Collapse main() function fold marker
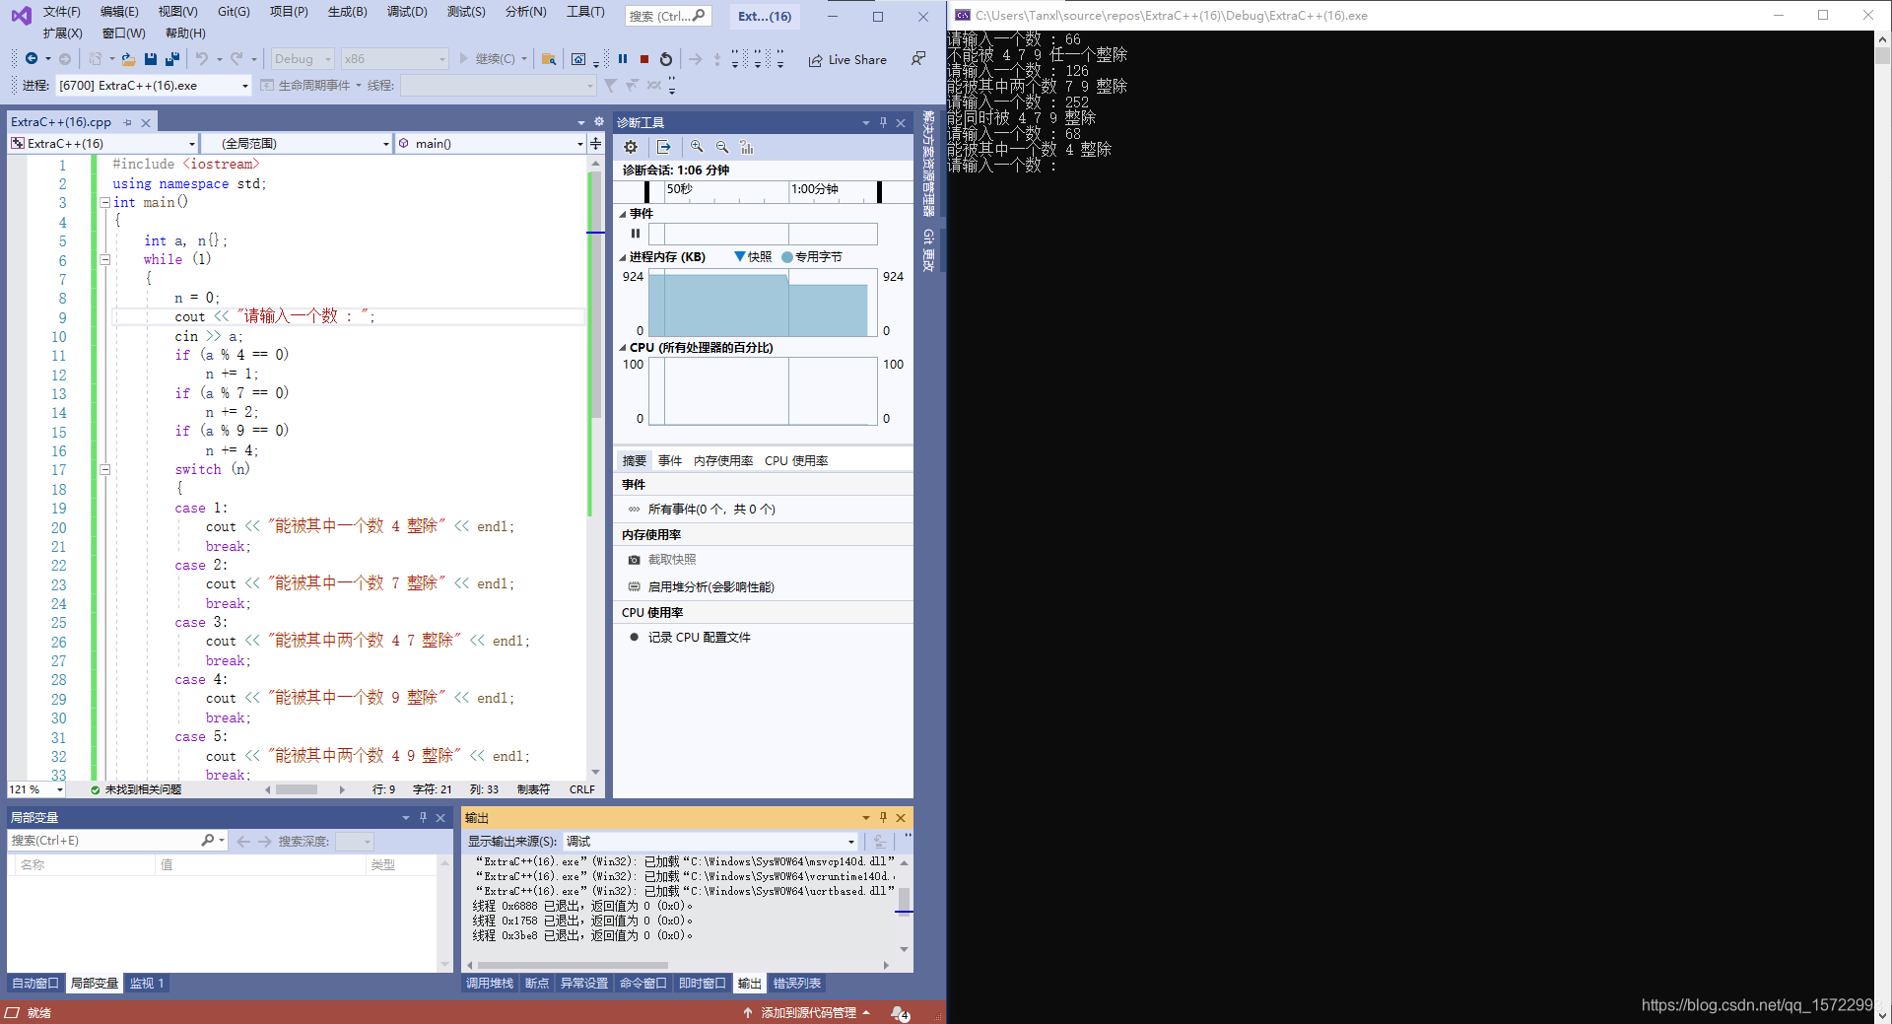1892x1024 pixels. tap(104, 202)
